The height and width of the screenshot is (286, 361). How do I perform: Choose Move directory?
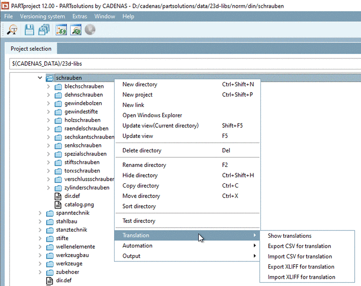[187, 196]
